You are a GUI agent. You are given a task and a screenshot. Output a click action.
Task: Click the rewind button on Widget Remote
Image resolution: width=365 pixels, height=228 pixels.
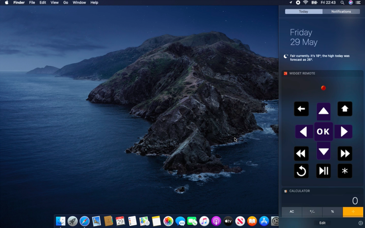pos(301,154)
